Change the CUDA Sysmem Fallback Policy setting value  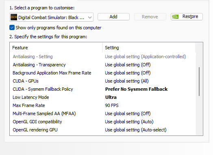tap(137, 89)
